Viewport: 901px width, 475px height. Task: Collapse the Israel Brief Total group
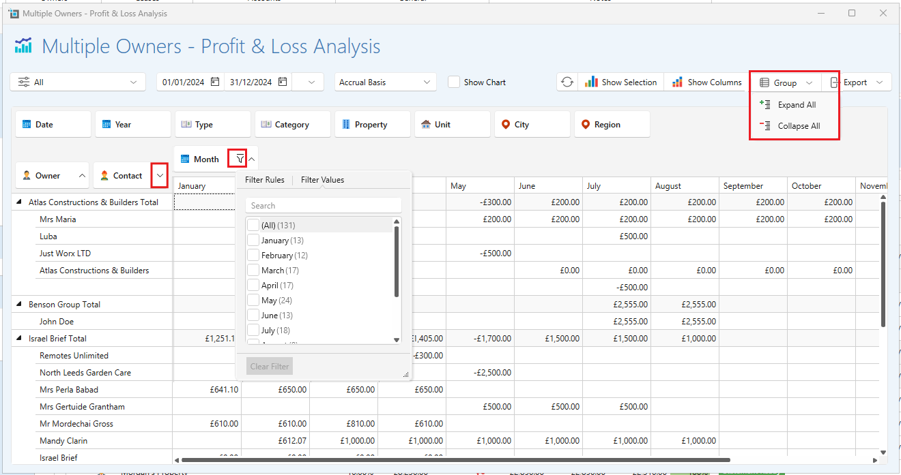click(x=20, y=339)
